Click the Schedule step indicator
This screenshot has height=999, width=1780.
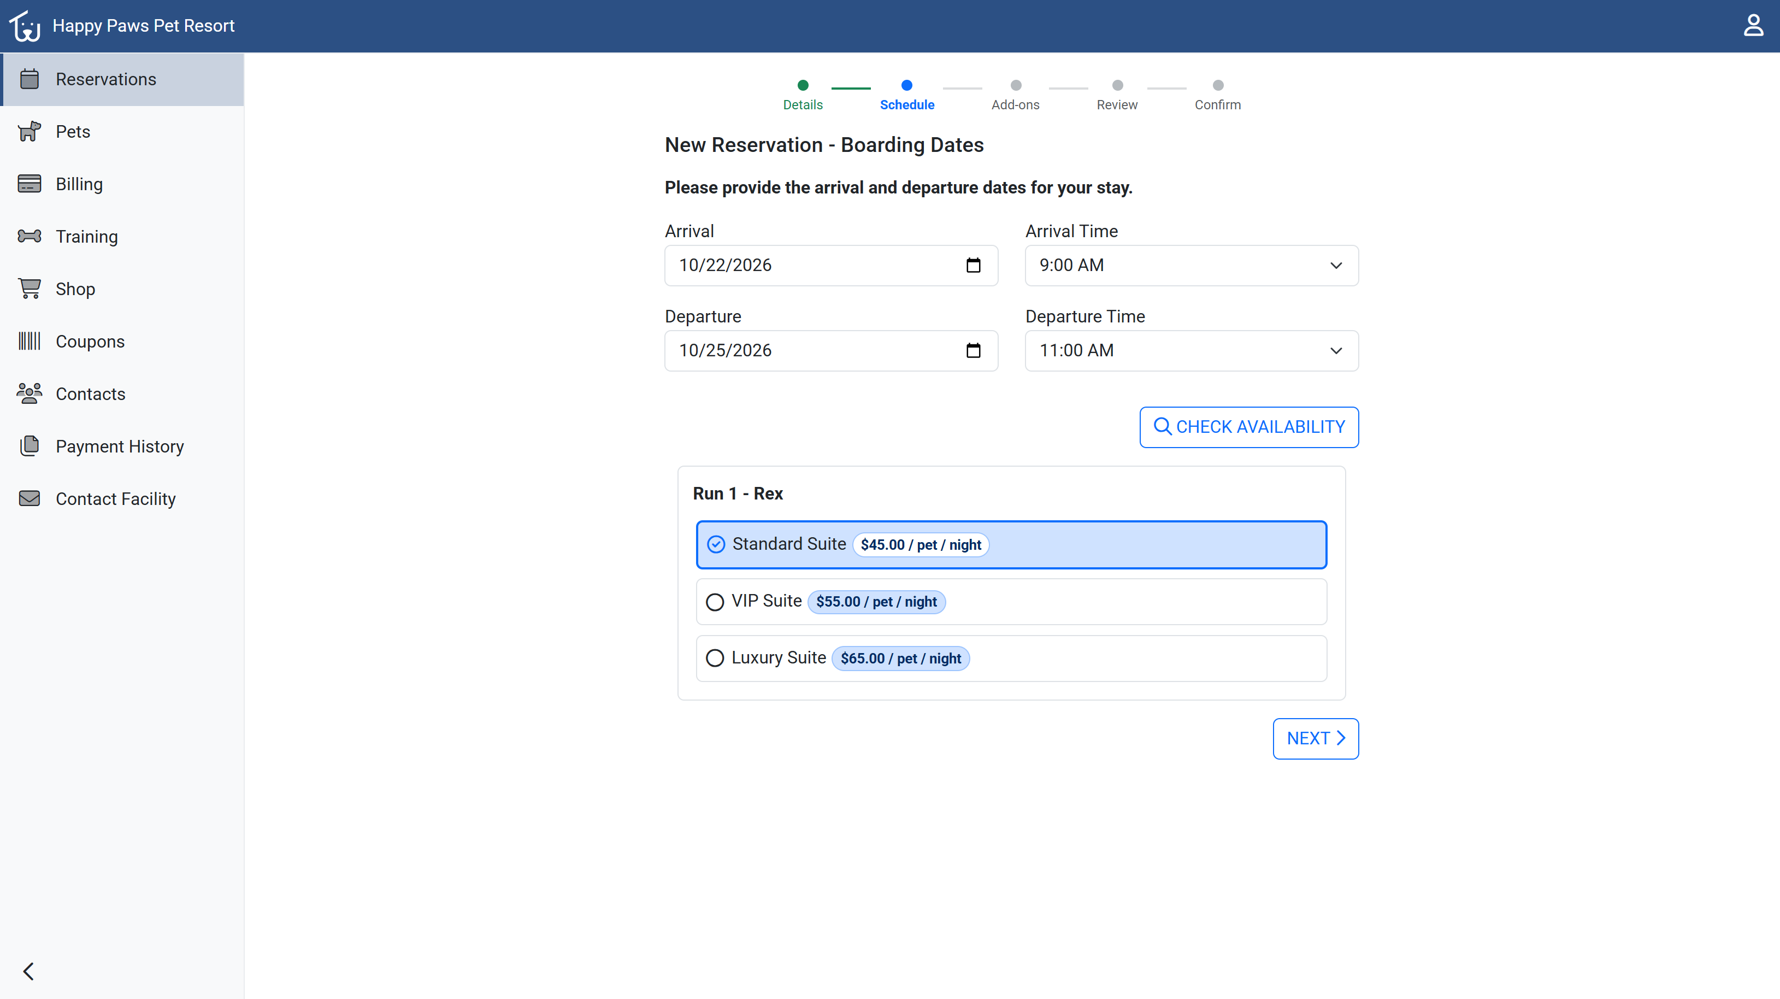tap(906, 95)
